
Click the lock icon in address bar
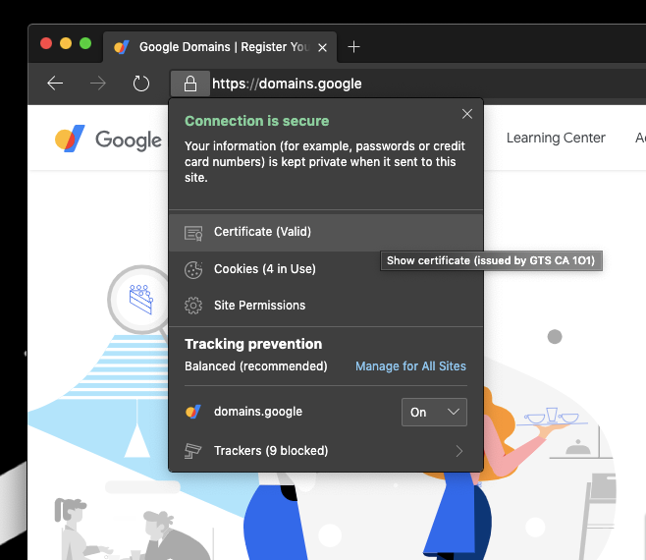[190, 84]
